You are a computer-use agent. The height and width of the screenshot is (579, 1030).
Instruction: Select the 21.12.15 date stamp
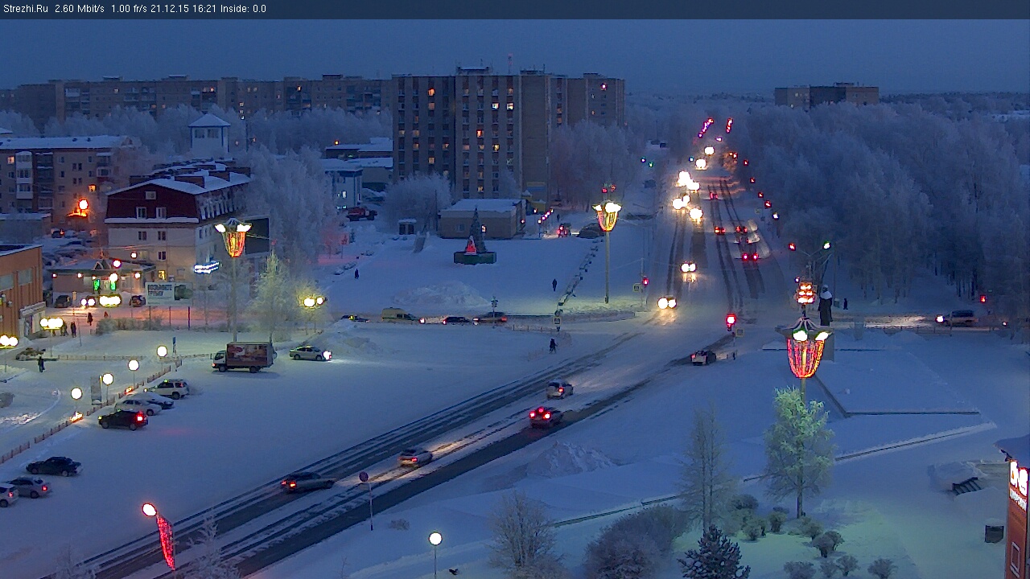coord(170,9)
